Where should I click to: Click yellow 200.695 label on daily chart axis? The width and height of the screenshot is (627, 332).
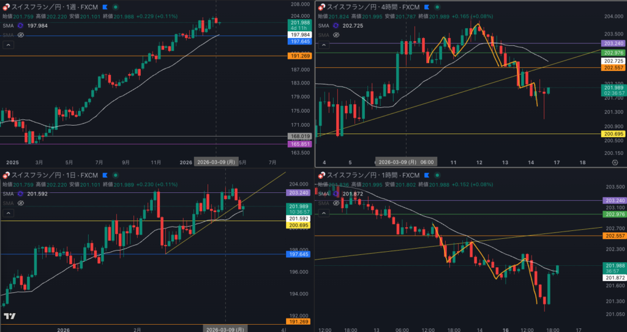(298, 225)
